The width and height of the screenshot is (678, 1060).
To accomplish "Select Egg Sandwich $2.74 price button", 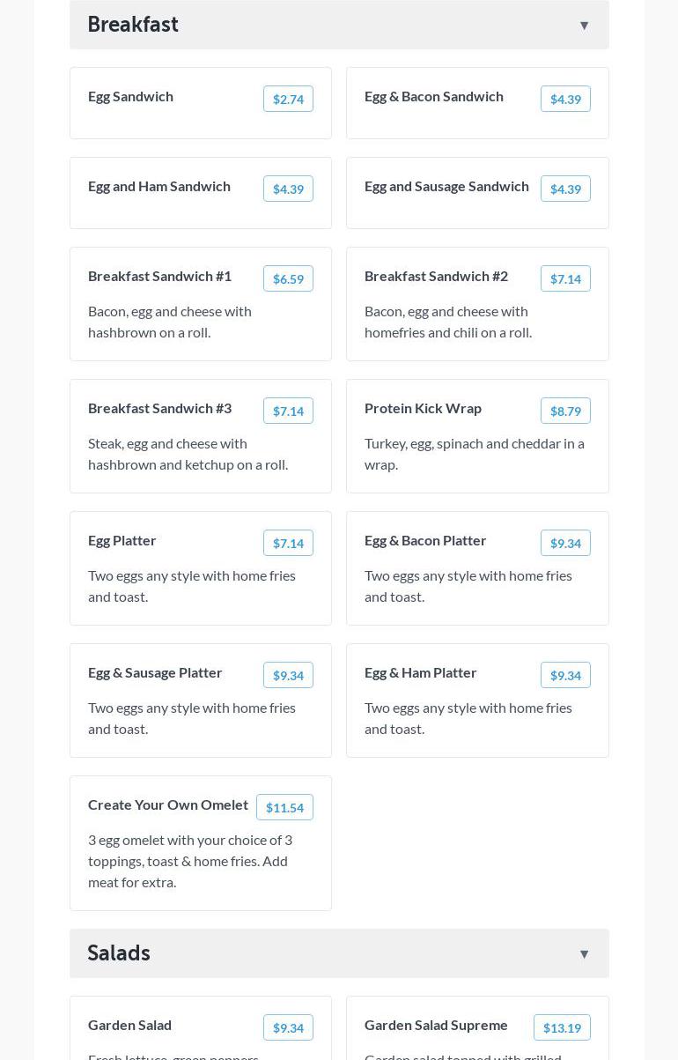I will point(288,99).
